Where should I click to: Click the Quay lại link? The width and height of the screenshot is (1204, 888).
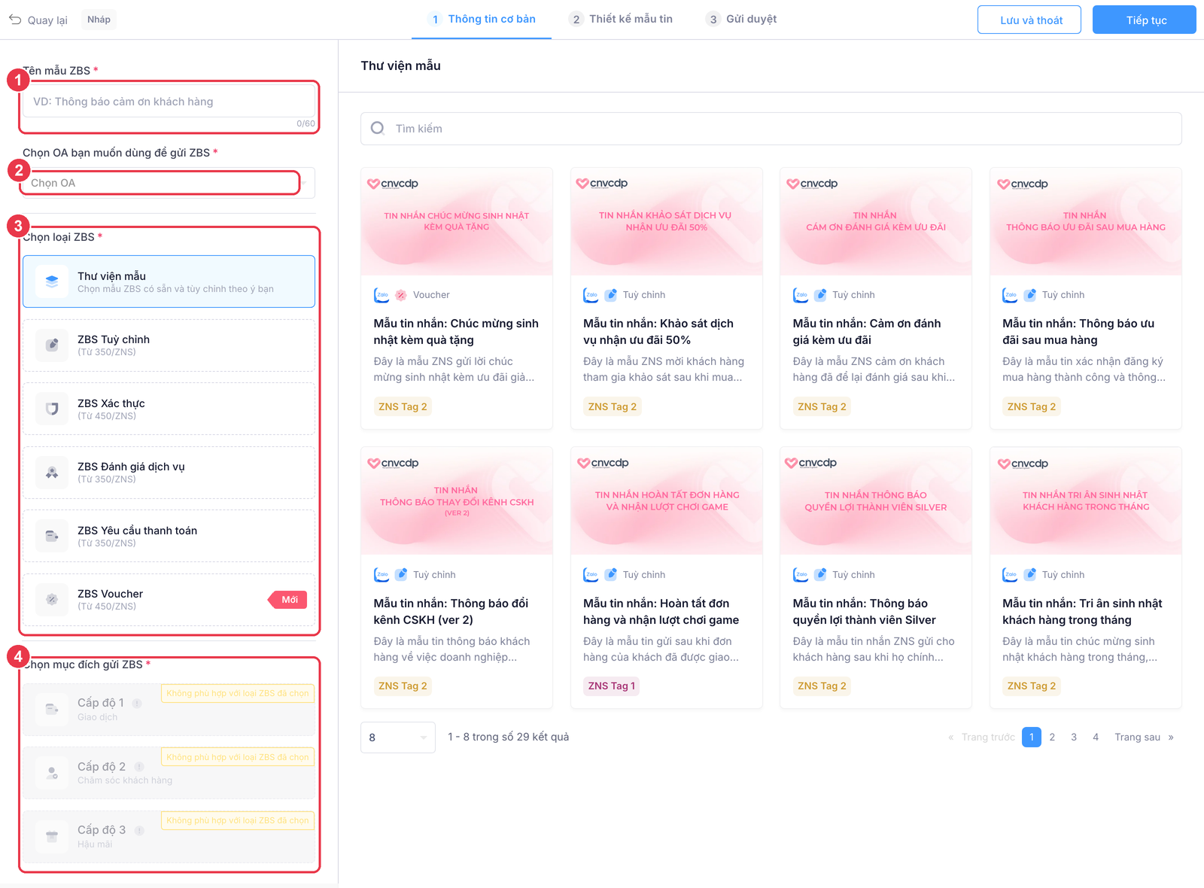38,20
